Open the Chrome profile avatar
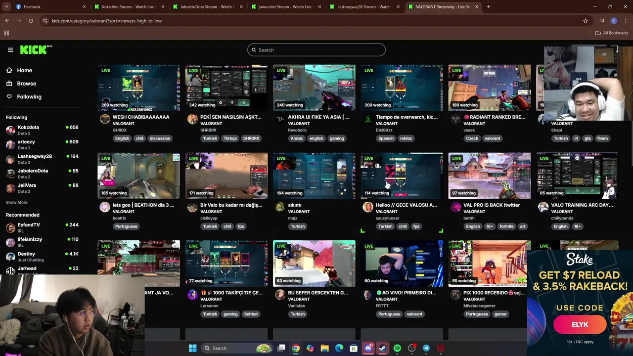 (614, 21)
